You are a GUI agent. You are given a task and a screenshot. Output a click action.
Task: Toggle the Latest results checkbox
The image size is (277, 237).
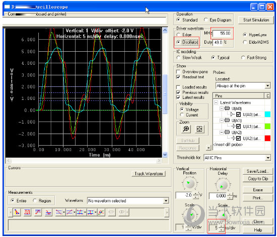(x=178, y=97)
